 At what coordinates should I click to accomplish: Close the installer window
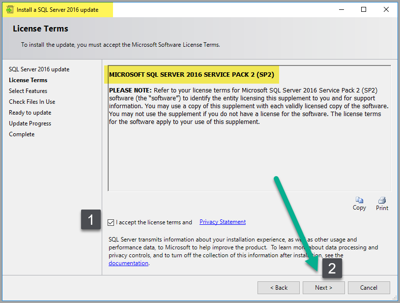(x=386, y=10)
